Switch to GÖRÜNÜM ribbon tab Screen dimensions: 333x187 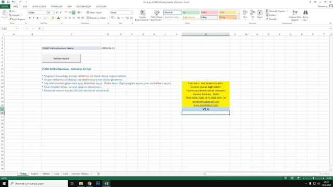point(101,7)
